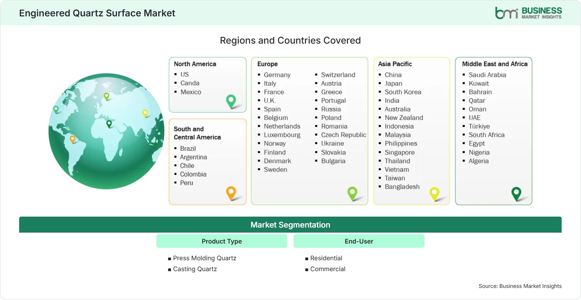This screenshot has width=581, height=300.
Task: Click UAE in the country list
Action: (475, 118)
